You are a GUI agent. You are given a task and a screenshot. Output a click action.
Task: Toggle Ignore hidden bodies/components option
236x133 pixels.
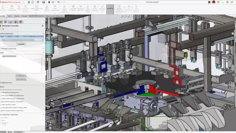click(1, 111)
